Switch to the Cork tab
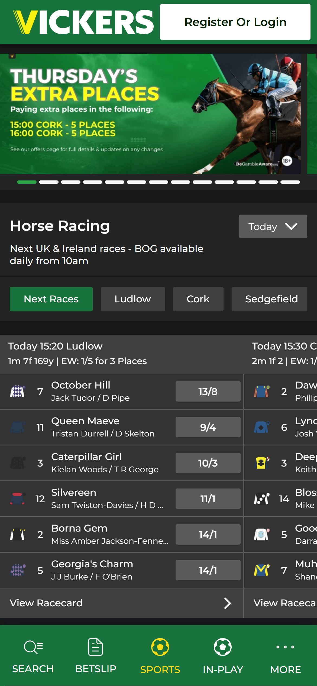Viewport: 317px width, 686px height. coord(198,299)
